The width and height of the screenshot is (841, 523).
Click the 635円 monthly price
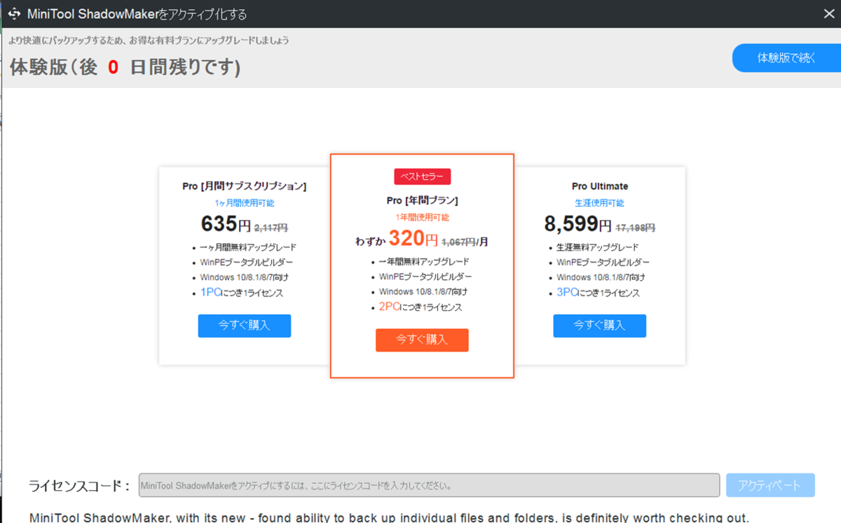(226, 224)
